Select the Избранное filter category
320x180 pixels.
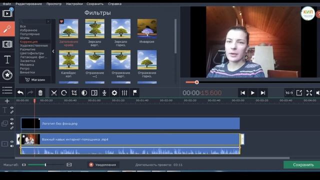[28, 30]
